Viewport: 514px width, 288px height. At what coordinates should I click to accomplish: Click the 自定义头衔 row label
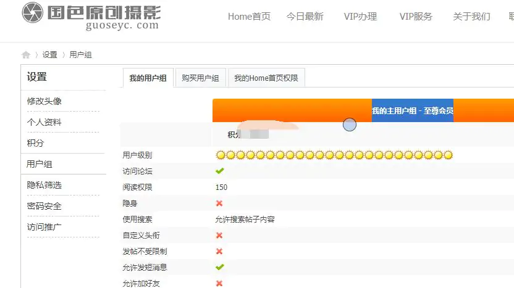[x=141, y=236]
